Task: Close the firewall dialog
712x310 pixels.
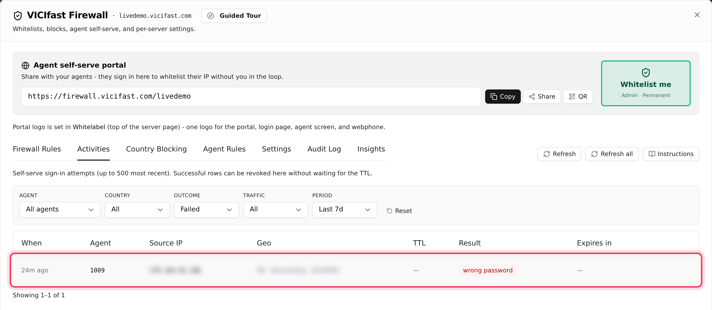Action: click(697, 15)
